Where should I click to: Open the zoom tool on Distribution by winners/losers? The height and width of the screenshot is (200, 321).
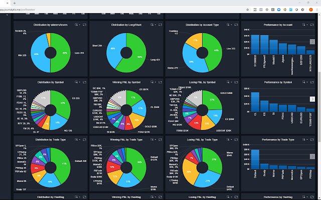click(76, 24)
